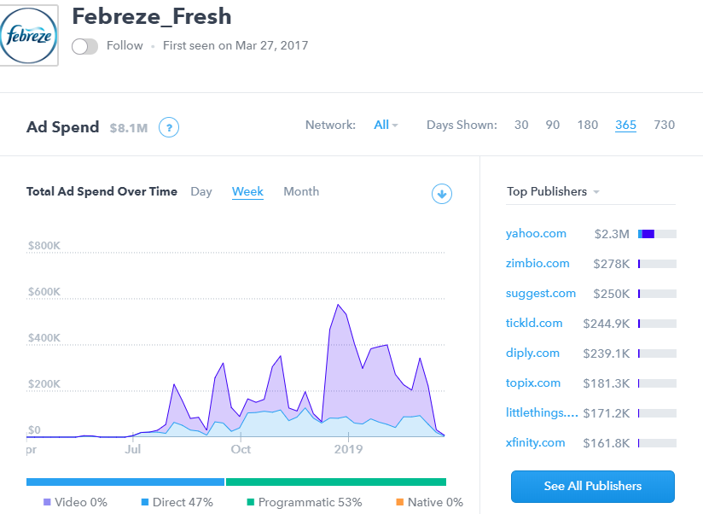Switch chart to Month view
This screenshot has width=703, height=514.
[301, 192]
